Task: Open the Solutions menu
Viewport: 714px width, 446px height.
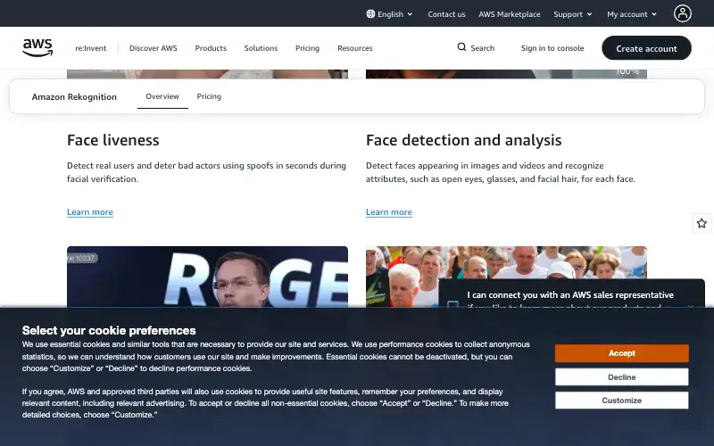Action: 261,48
